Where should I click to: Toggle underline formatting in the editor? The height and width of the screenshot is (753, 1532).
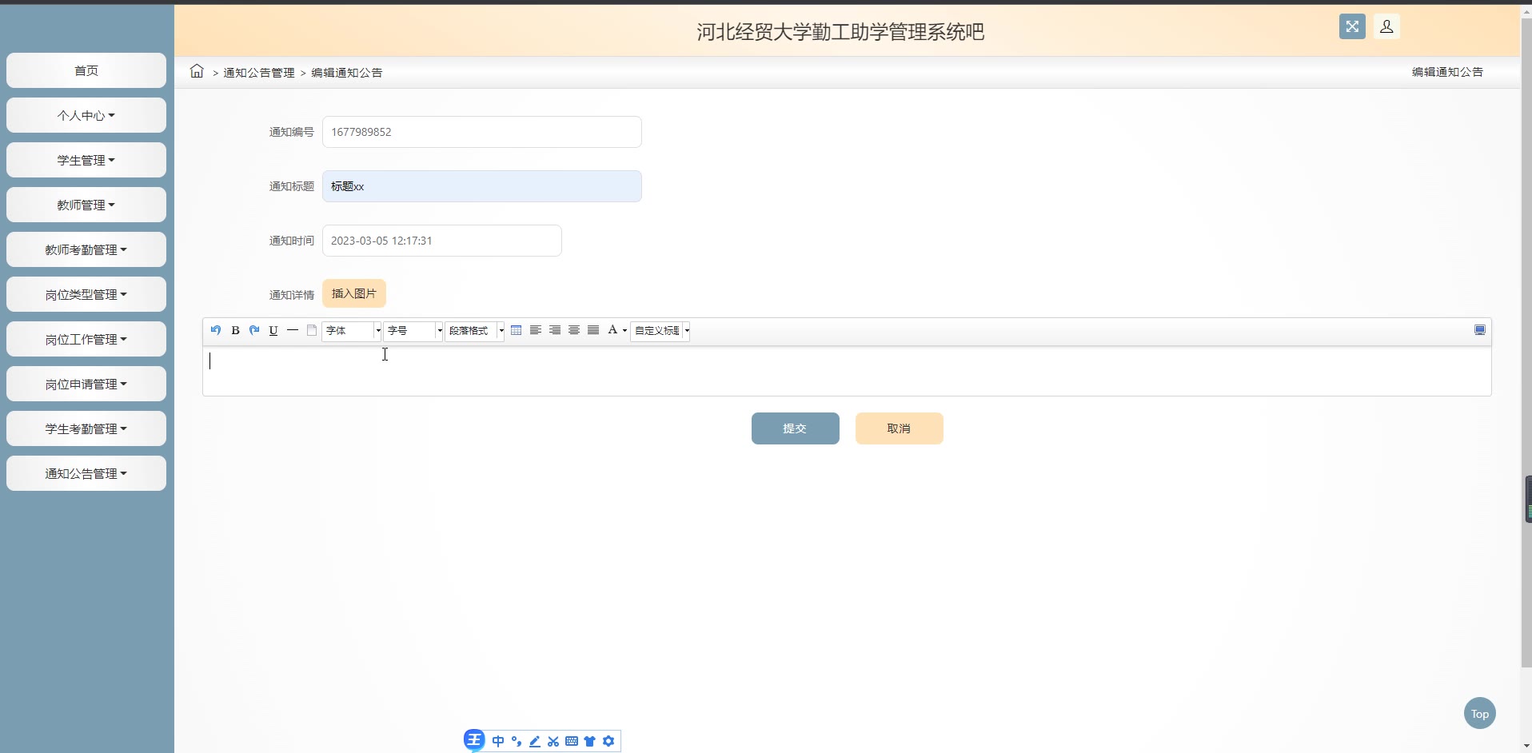pos(273,330)
